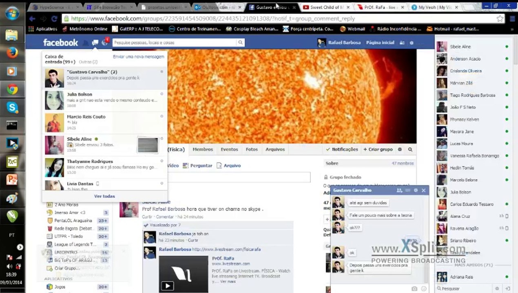Search within the group using magnifier icon
This screenshot has height=293, width=518.
[x=410, y=149]
